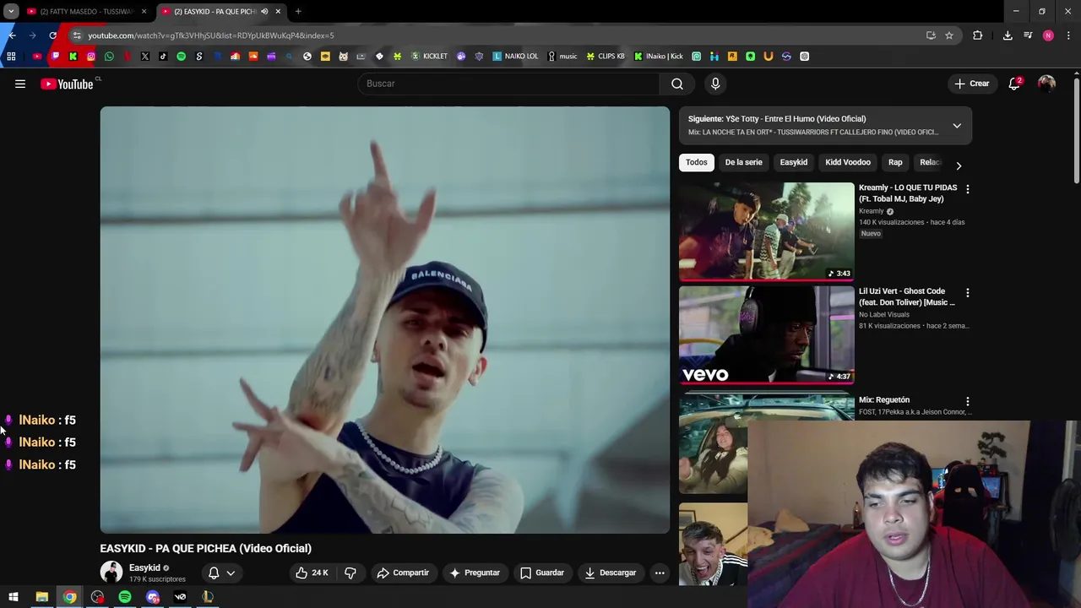1081x608 pixels.
Task: Open YouTube notifications bell
Action: pos(1014,84)
